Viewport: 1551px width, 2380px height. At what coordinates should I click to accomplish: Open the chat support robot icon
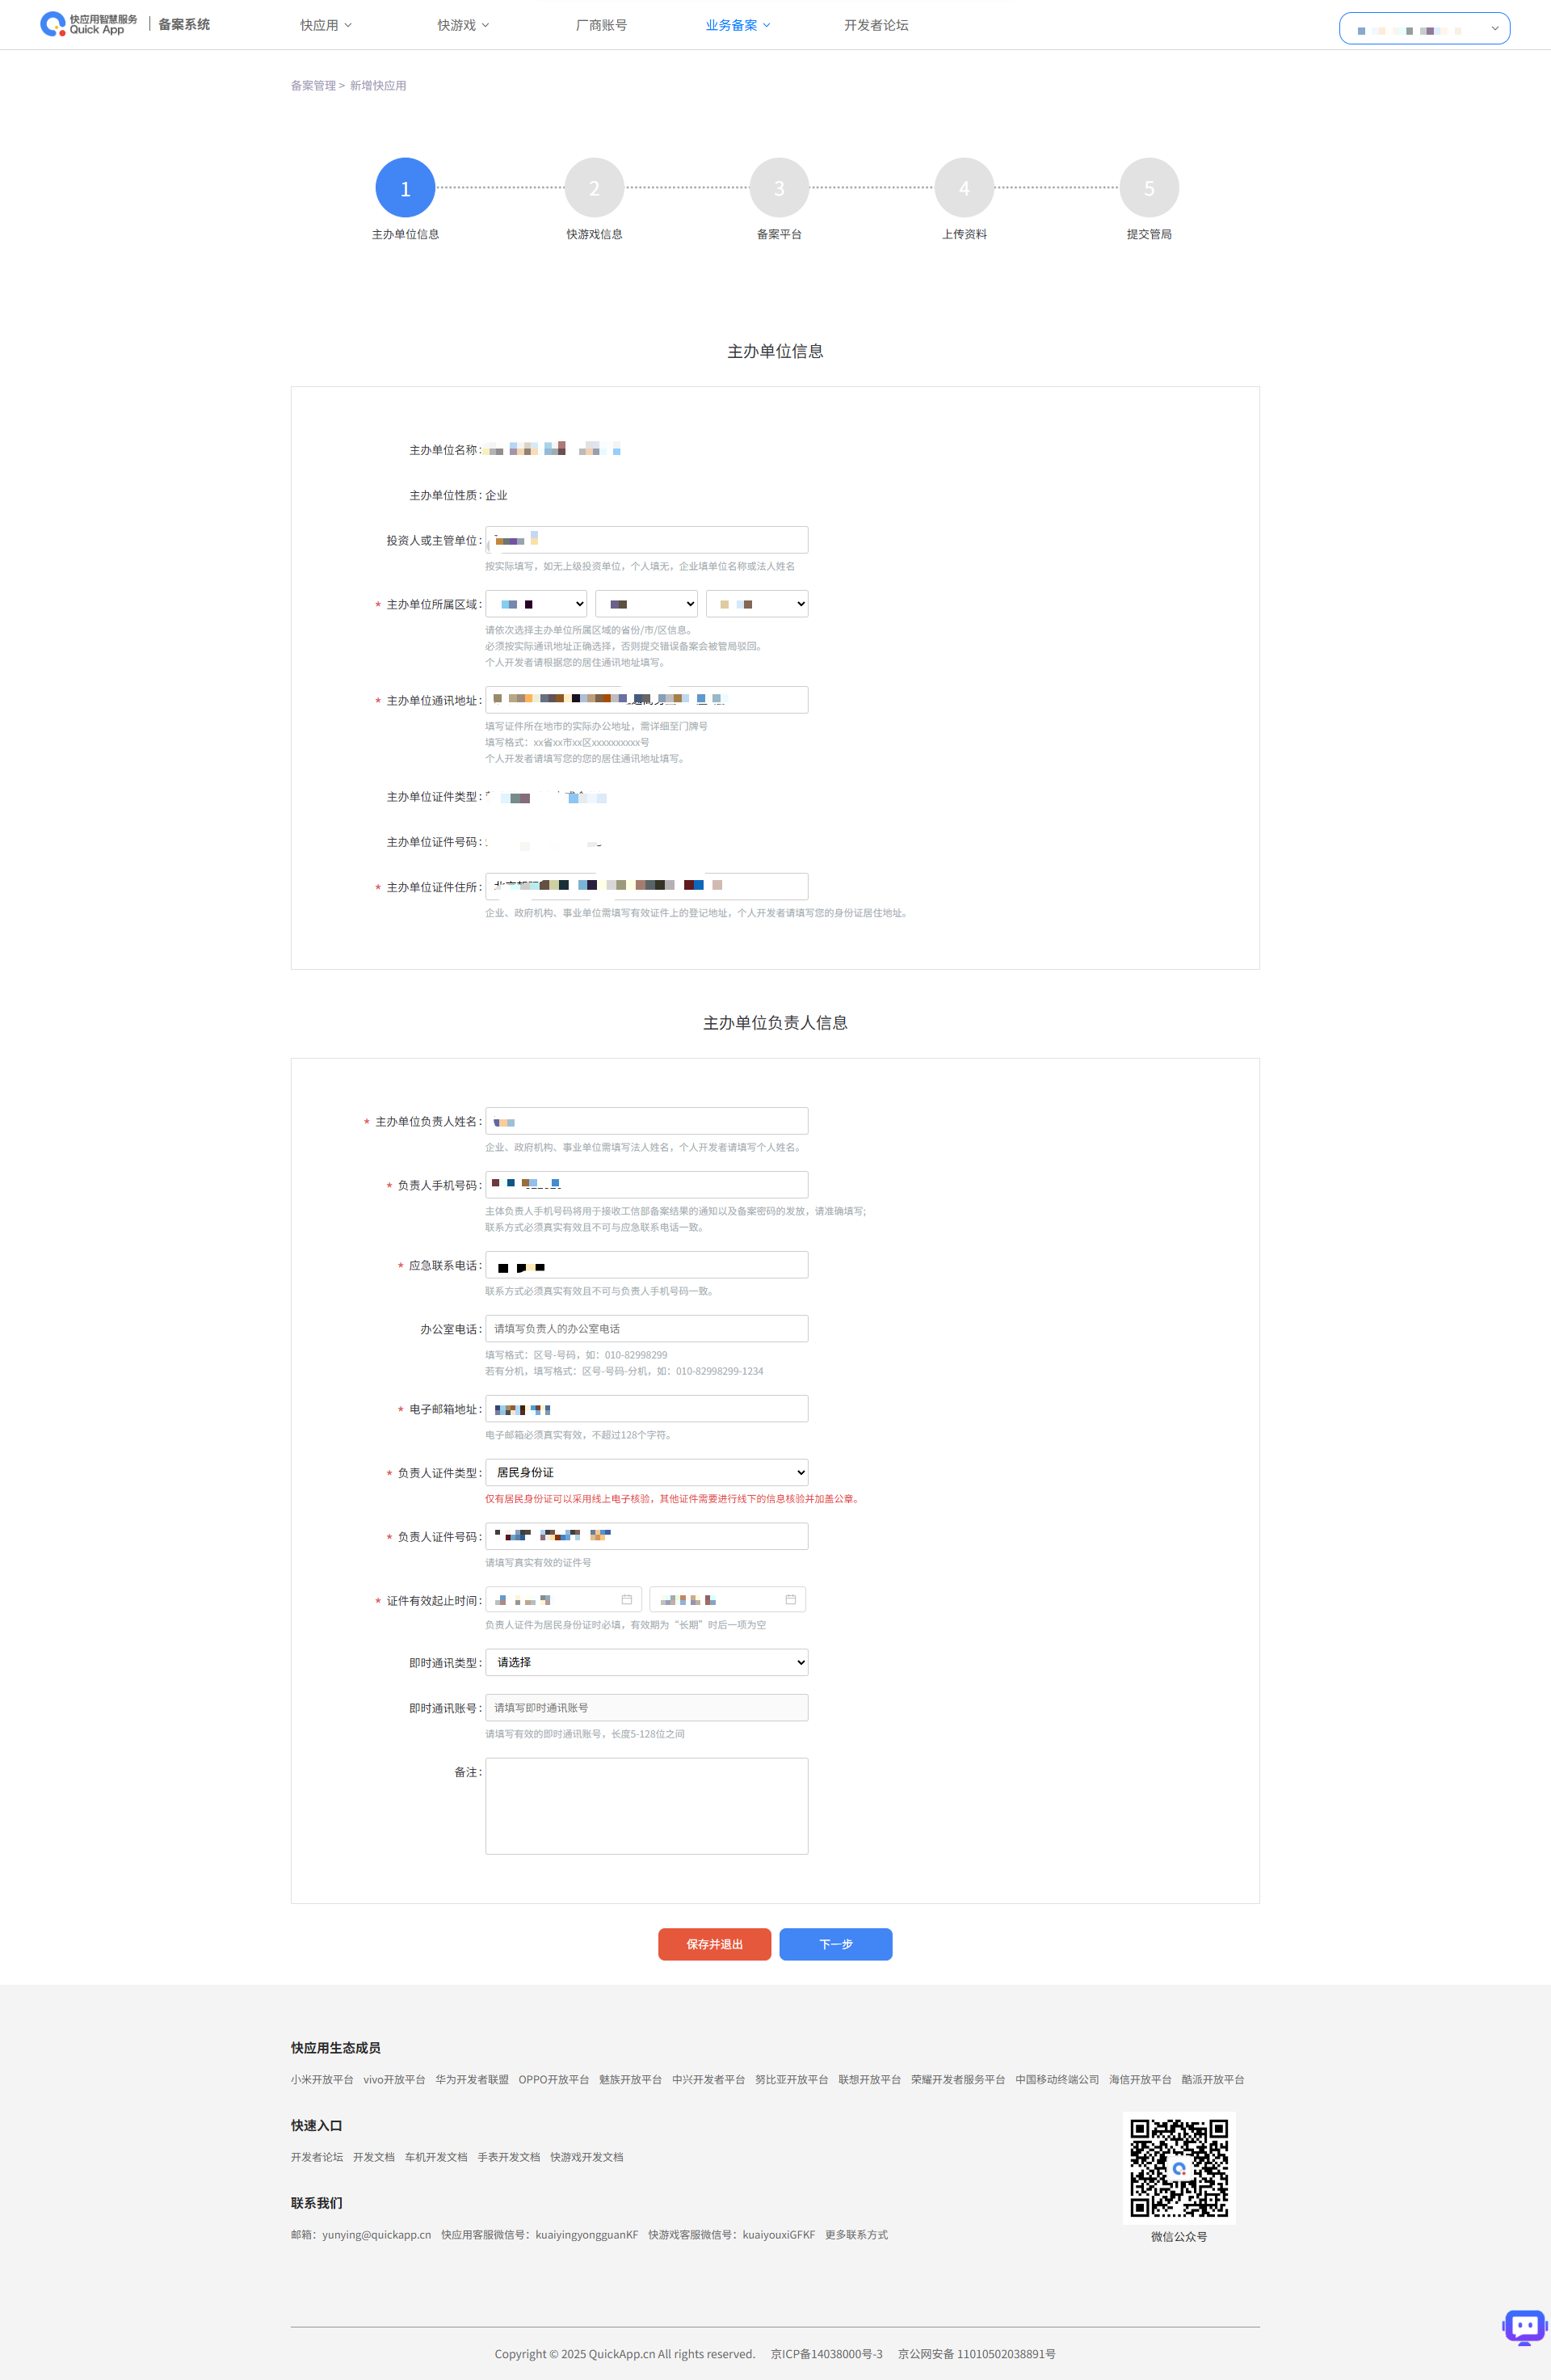click(x=1523, y=2326)
